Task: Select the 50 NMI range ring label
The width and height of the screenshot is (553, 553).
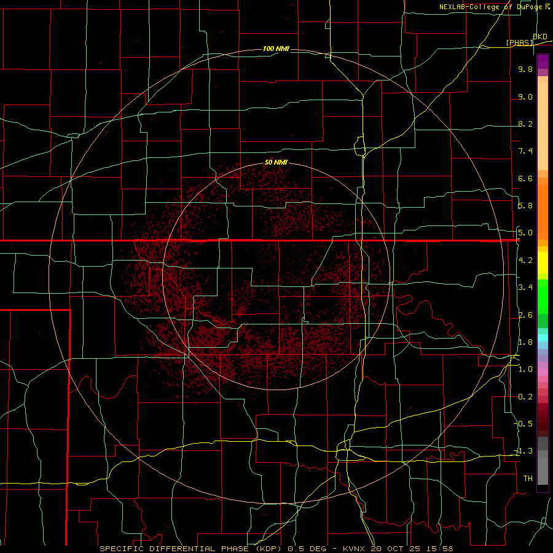Action: pyautogui.click(x=276, y=163)
